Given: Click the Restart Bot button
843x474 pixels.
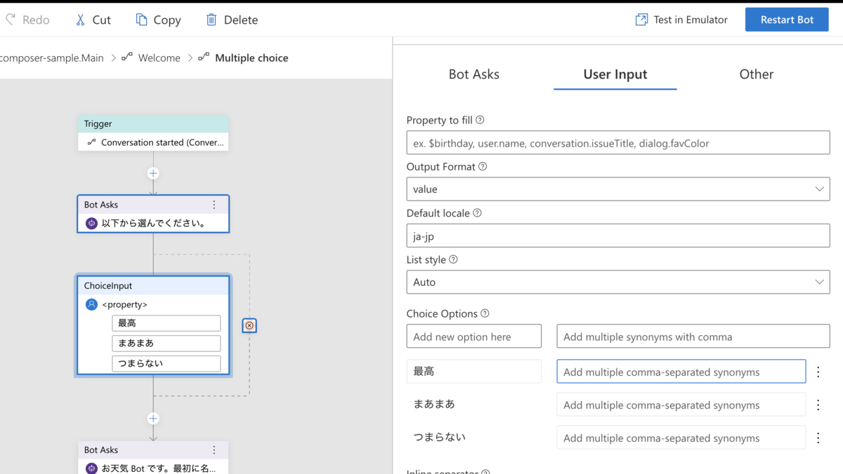Looking at the screenshot, I should [787, 20].
